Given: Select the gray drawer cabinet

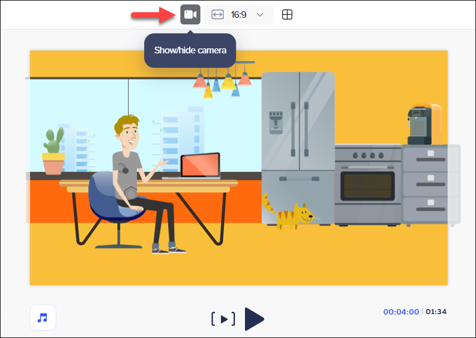Looking at the screenshot, I should click(431, 183).
